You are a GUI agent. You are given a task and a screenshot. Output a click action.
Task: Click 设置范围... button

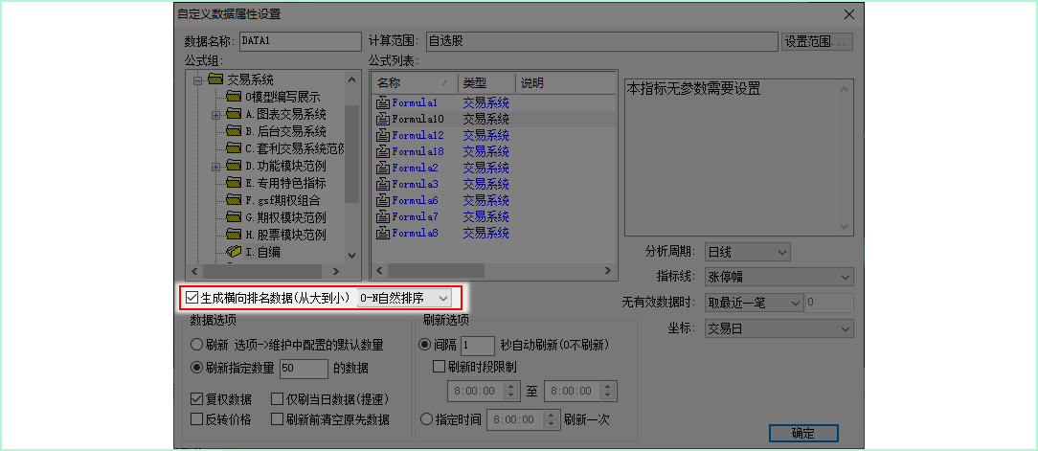pos(817,41)
